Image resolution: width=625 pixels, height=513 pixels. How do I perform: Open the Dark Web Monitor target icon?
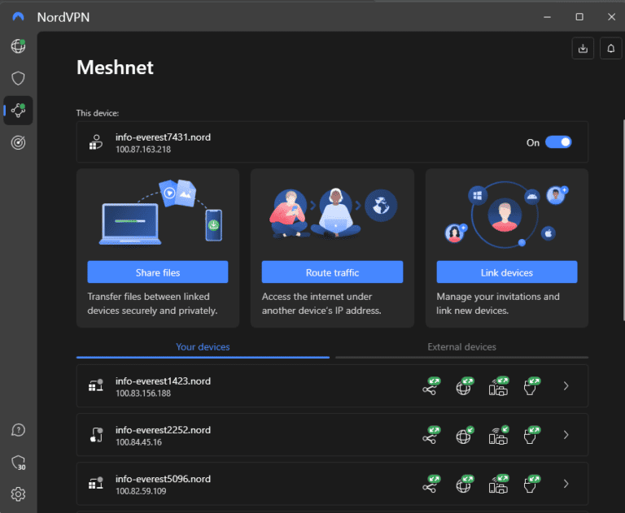[18, 142]
